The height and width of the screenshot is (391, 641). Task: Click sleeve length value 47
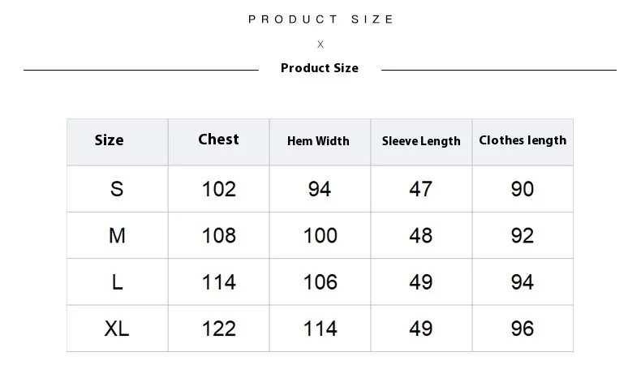tap(420, 189)
